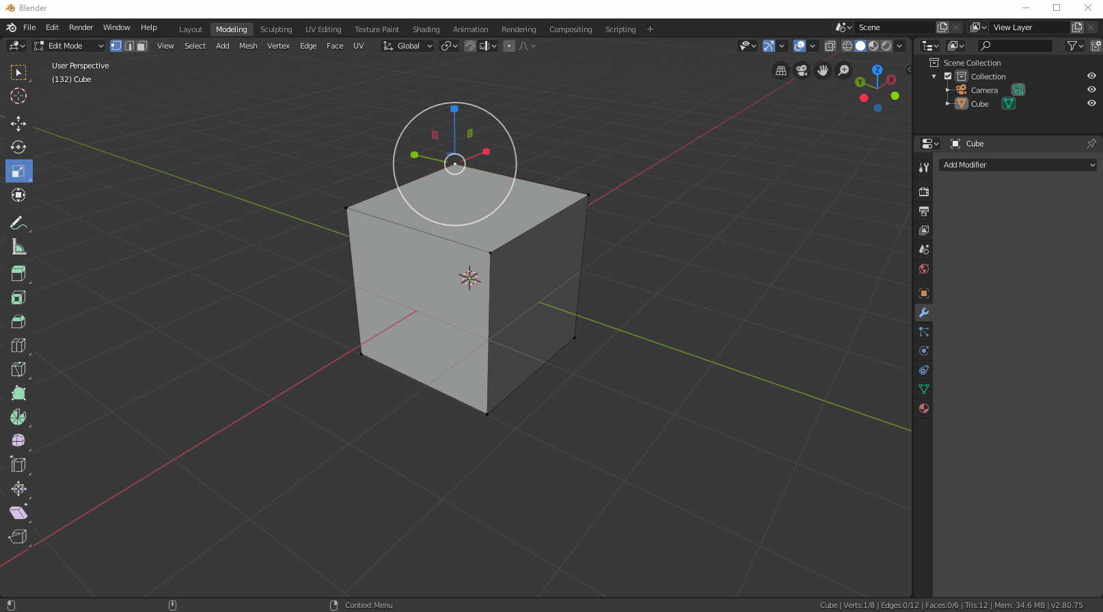Select the Rotate tool

tap(18, 147)
